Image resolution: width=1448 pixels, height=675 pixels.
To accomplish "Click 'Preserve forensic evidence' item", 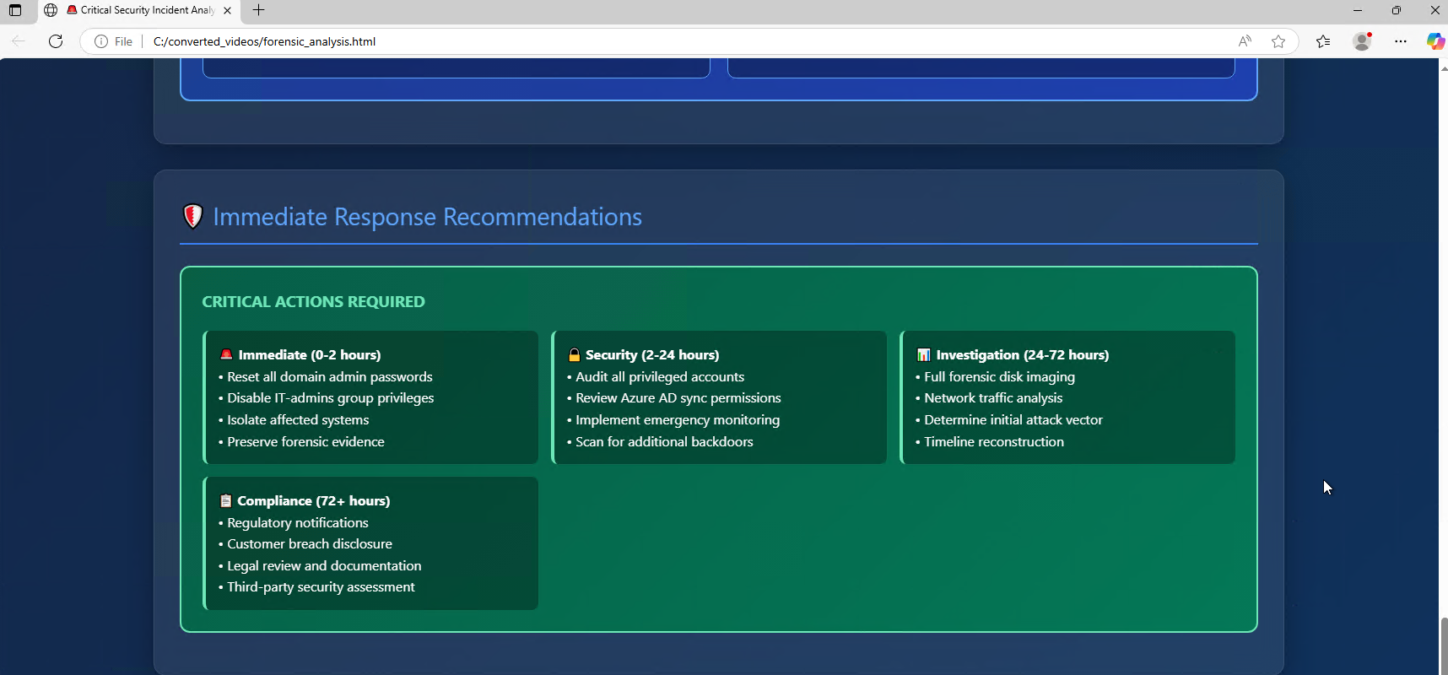I will [305, 442].
